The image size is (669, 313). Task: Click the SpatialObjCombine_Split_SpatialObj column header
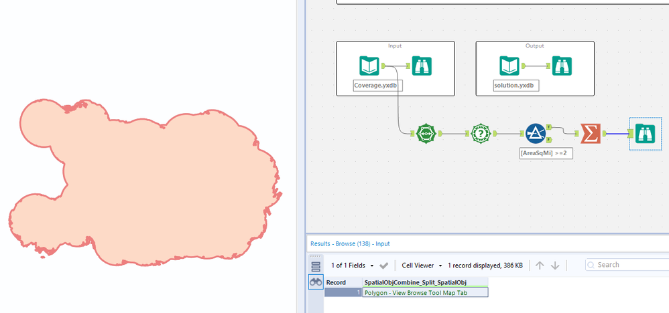(426, 282)
